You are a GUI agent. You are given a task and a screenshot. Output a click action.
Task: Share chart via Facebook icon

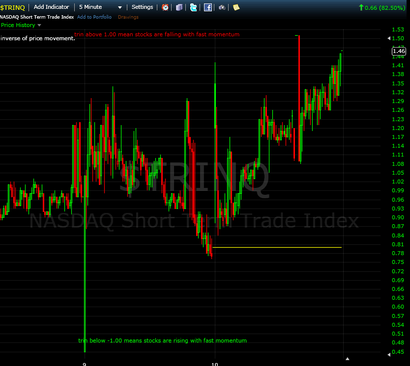208,7
